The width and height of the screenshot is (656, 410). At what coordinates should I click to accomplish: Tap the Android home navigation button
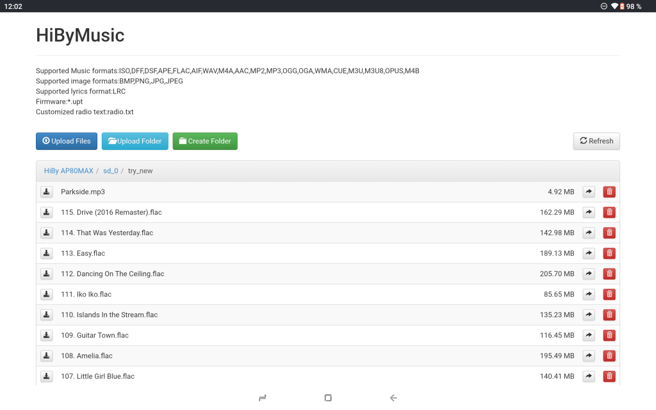(x=328, y=398)
